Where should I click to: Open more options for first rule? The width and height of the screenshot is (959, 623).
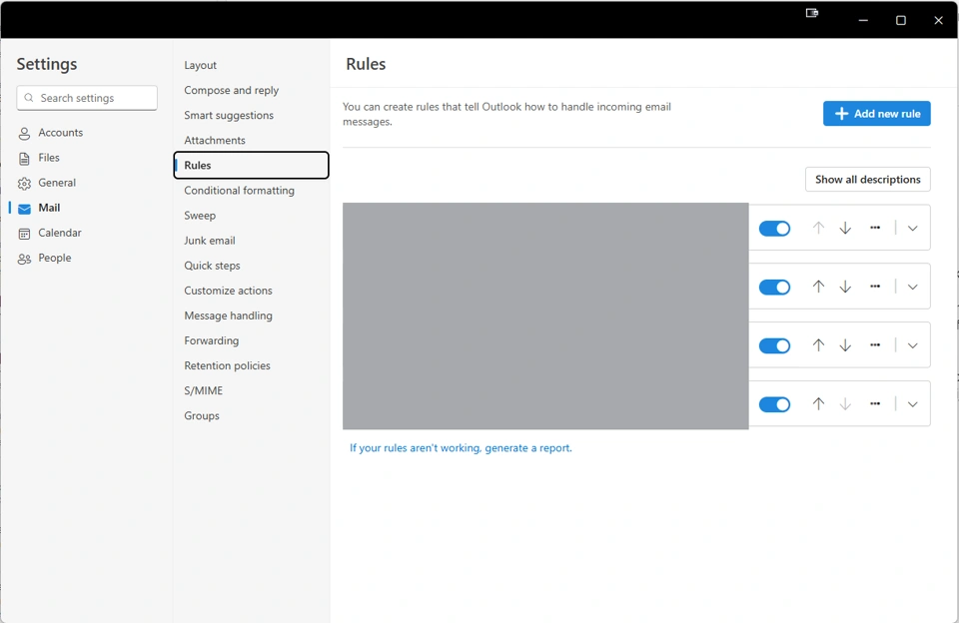coord(875,229)
